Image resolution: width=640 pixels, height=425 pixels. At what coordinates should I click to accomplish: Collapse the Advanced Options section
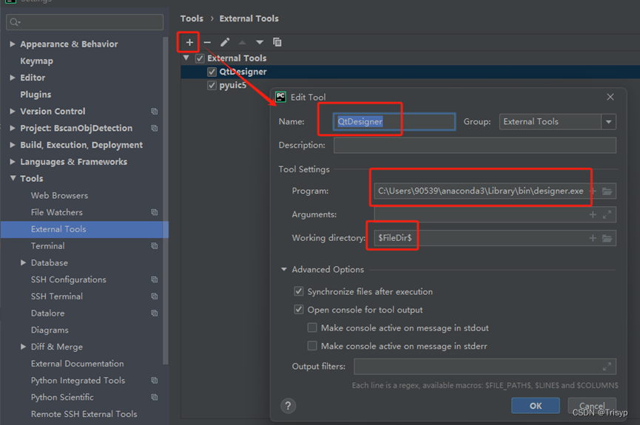click(283, 269)
